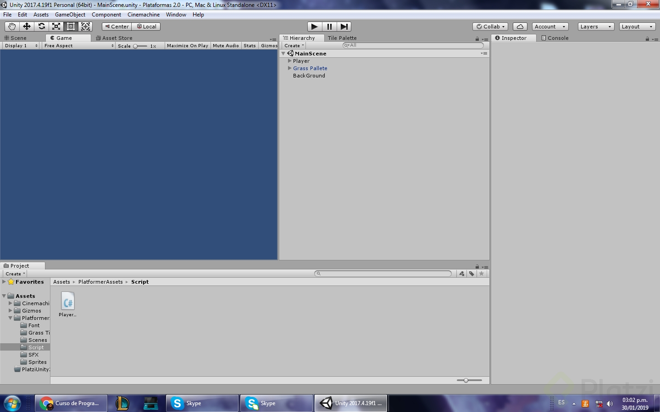The width and height of the screenshot is (660, 412).
Task: Search by type in Project panel
Action: (462, 274)
